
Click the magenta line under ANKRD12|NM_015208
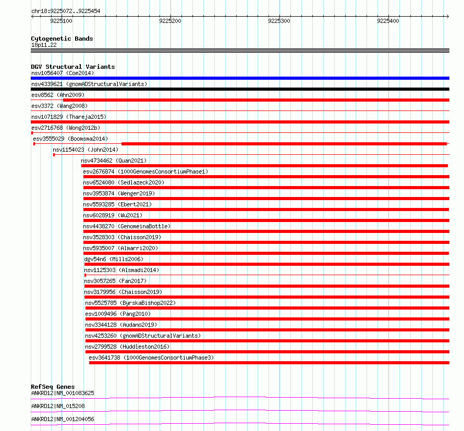[x=240, y=411]
